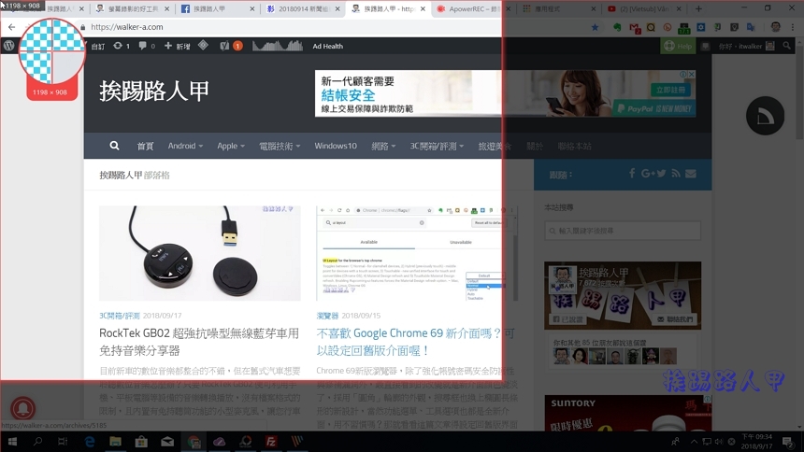
Task: Open the Windows10 navigation item
Action: click(x=336, y=146)
